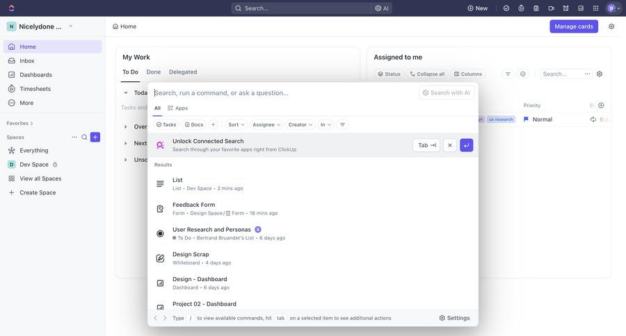Open the Assigned to me card settings gear
Viewport: 626px width, 336px height.
click(600, 74)
